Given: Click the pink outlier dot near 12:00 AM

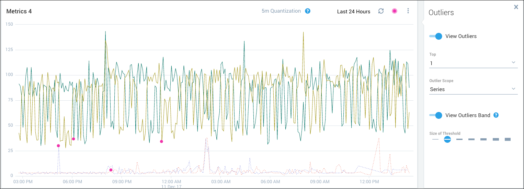Looking at the screenshot, I should pos(161,141).
